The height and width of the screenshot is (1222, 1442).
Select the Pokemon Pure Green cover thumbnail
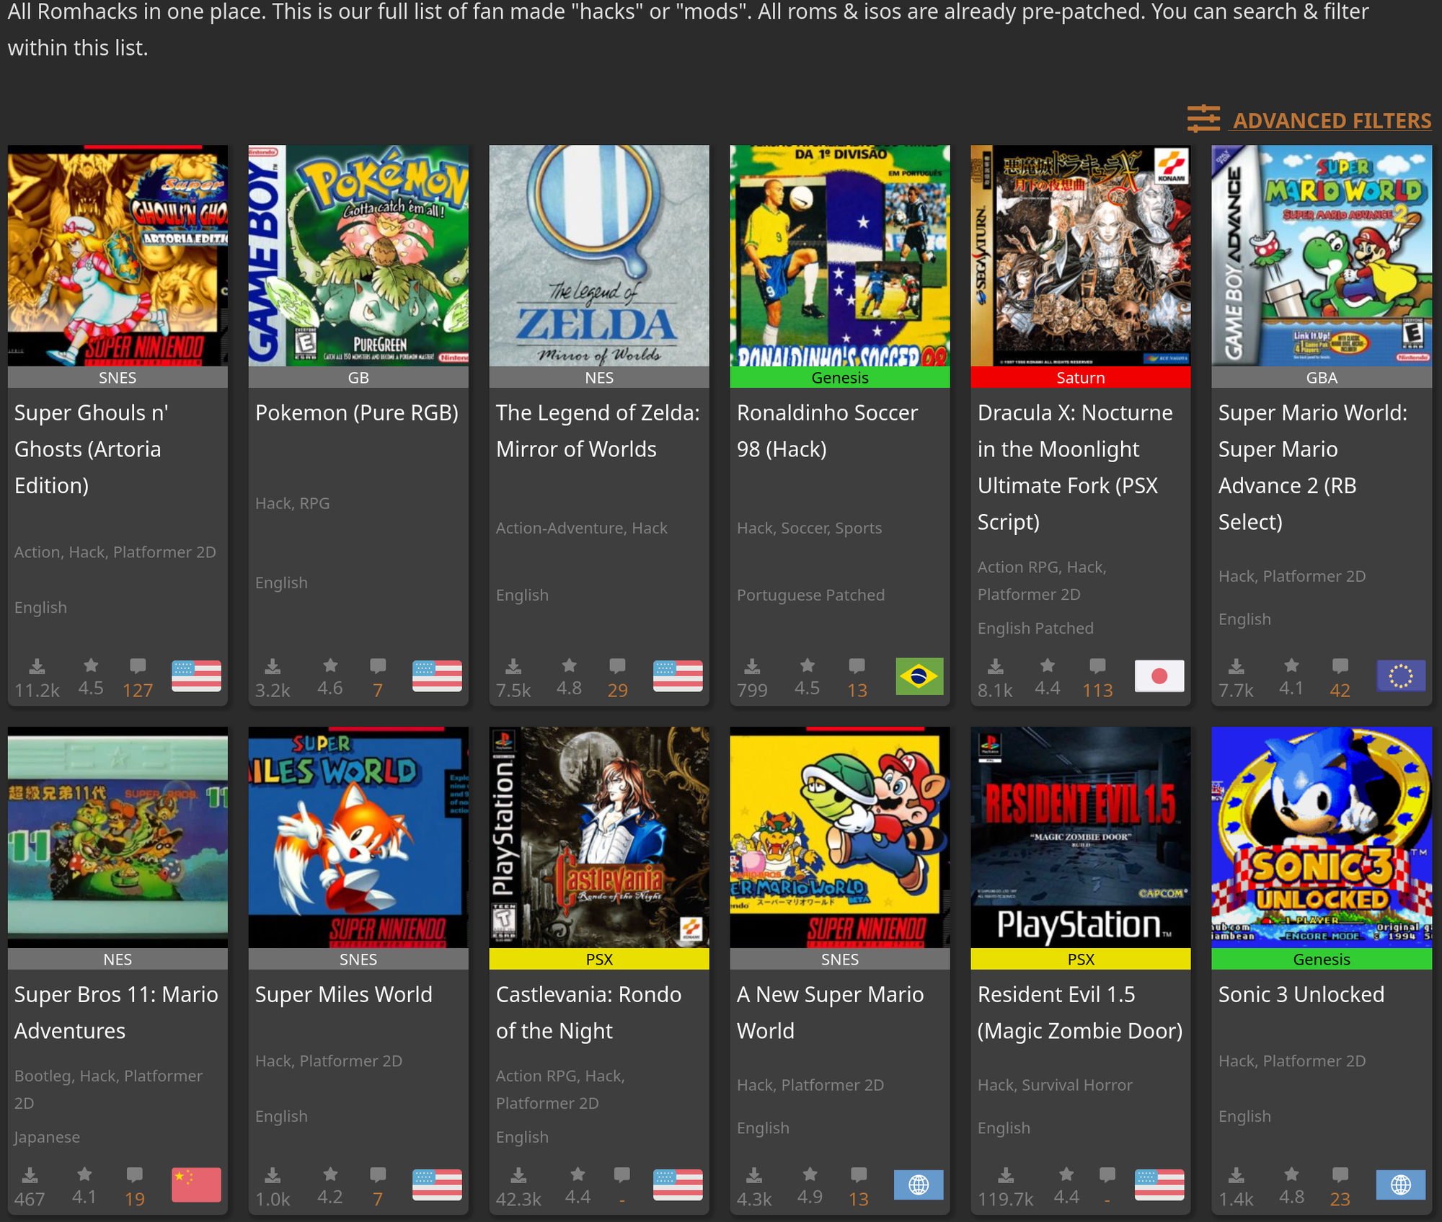click(x=358, y=255)
